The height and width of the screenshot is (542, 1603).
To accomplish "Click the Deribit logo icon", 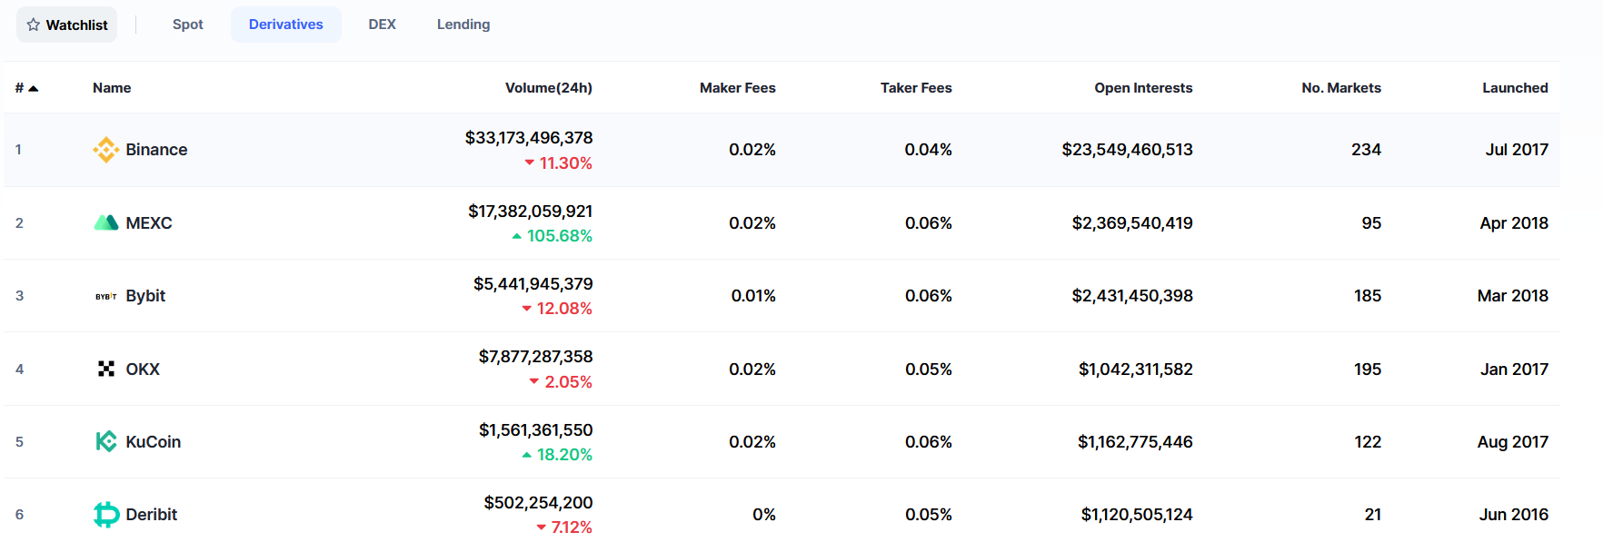I will [x=106, y=515].
